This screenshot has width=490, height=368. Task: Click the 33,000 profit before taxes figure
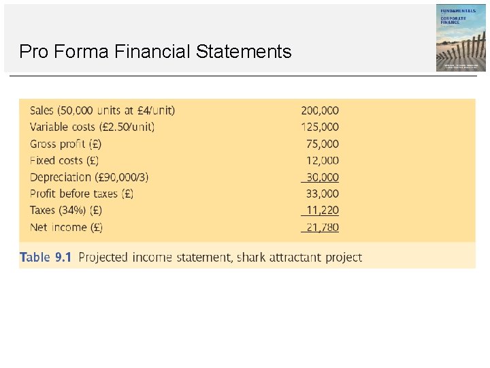coord(323,194)
